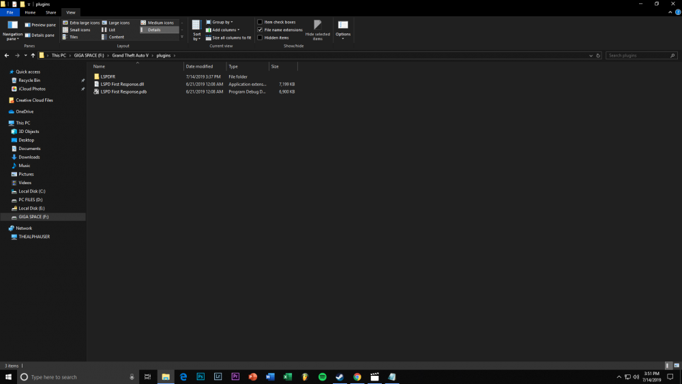The width and height of the screenshot is (682, 384).
Task: Switch layout to Large icons
Action: pos(116,23)
